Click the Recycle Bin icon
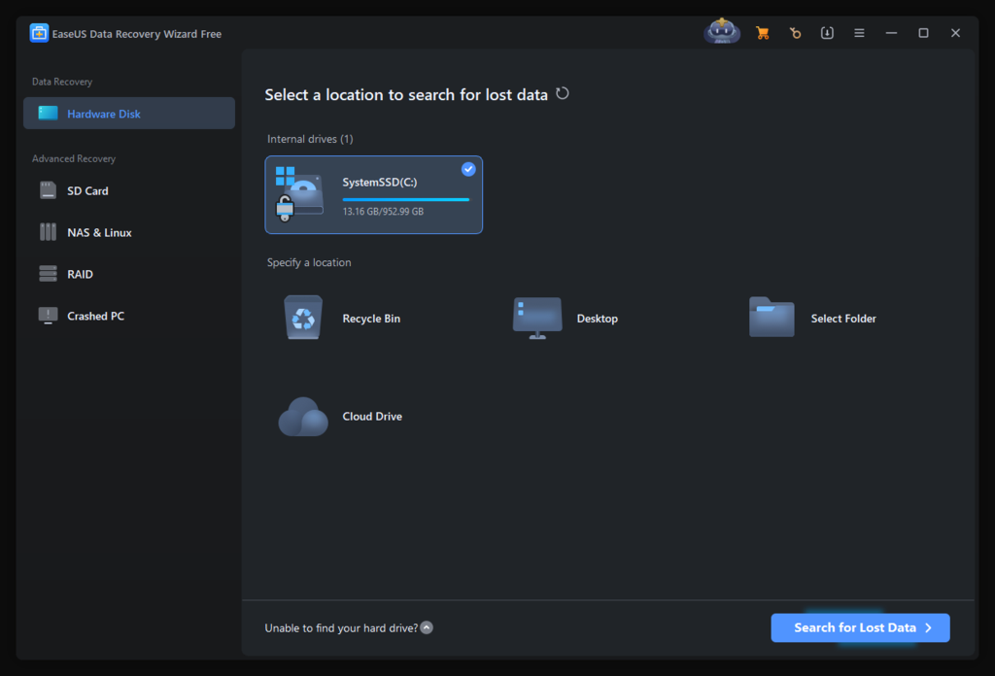995x676 pixels. [x=303, y=318]
